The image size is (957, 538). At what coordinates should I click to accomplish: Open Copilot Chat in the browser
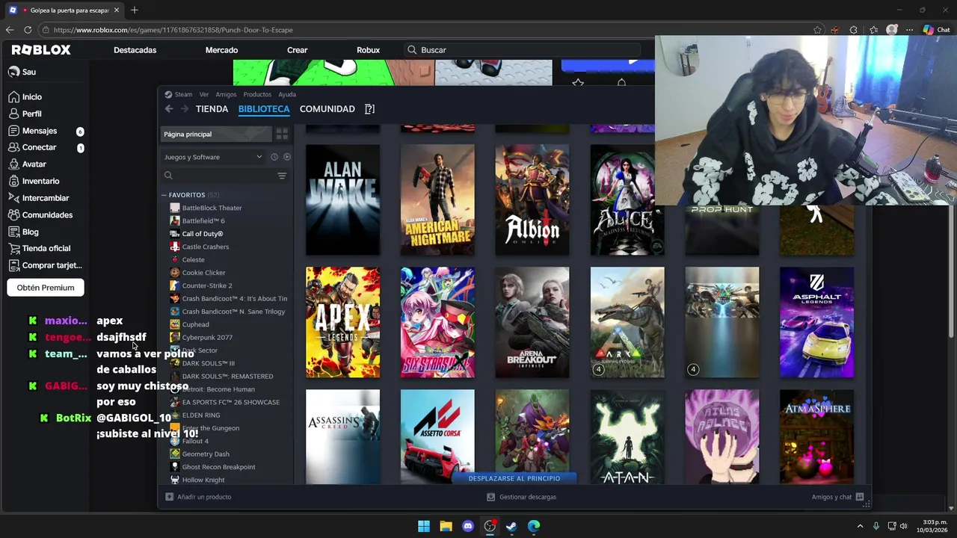(x=936, y=30)
